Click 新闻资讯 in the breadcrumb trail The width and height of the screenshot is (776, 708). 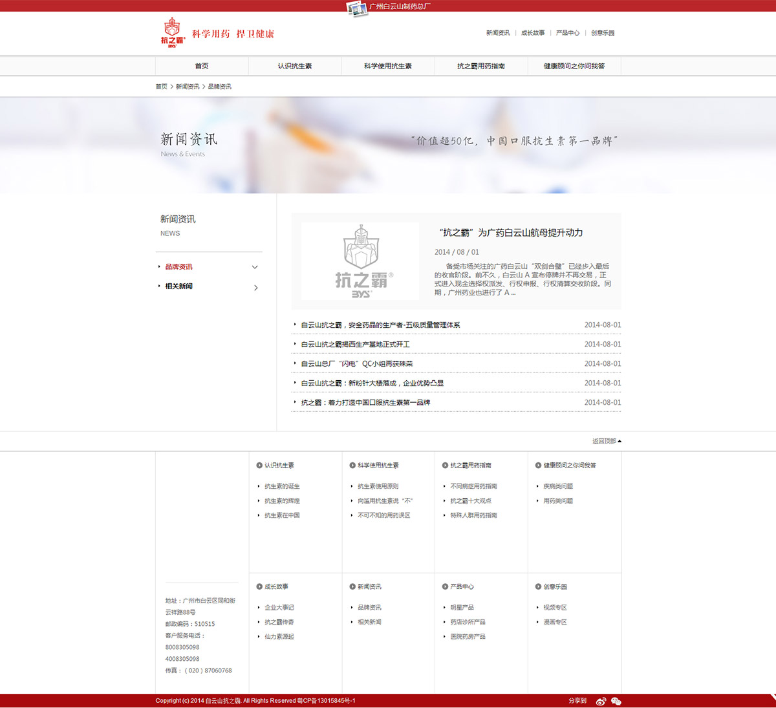click(188, 87)
